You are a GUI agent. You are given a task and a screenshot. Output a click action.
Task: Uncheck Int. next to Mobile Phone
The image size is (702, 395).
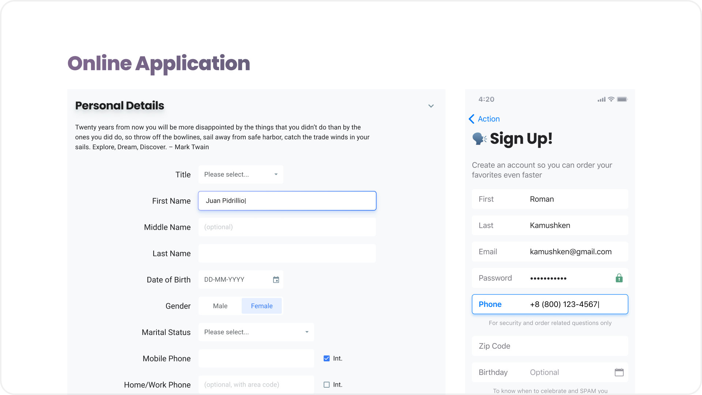click(326, 358)
